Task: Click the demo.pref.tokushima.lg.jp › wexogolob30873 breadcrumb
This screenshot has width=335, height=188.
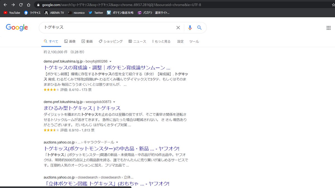Action: [77, 102]
